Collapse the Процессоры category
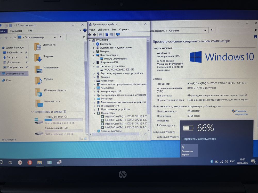The width and height of the screenshot is (258, 193). (95, 113)
